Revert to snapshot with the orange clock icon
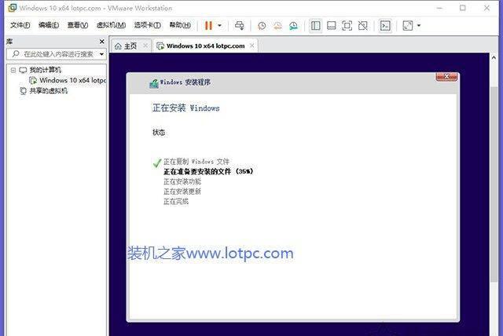This screenshot has height=336, width=503. [277, 26]
